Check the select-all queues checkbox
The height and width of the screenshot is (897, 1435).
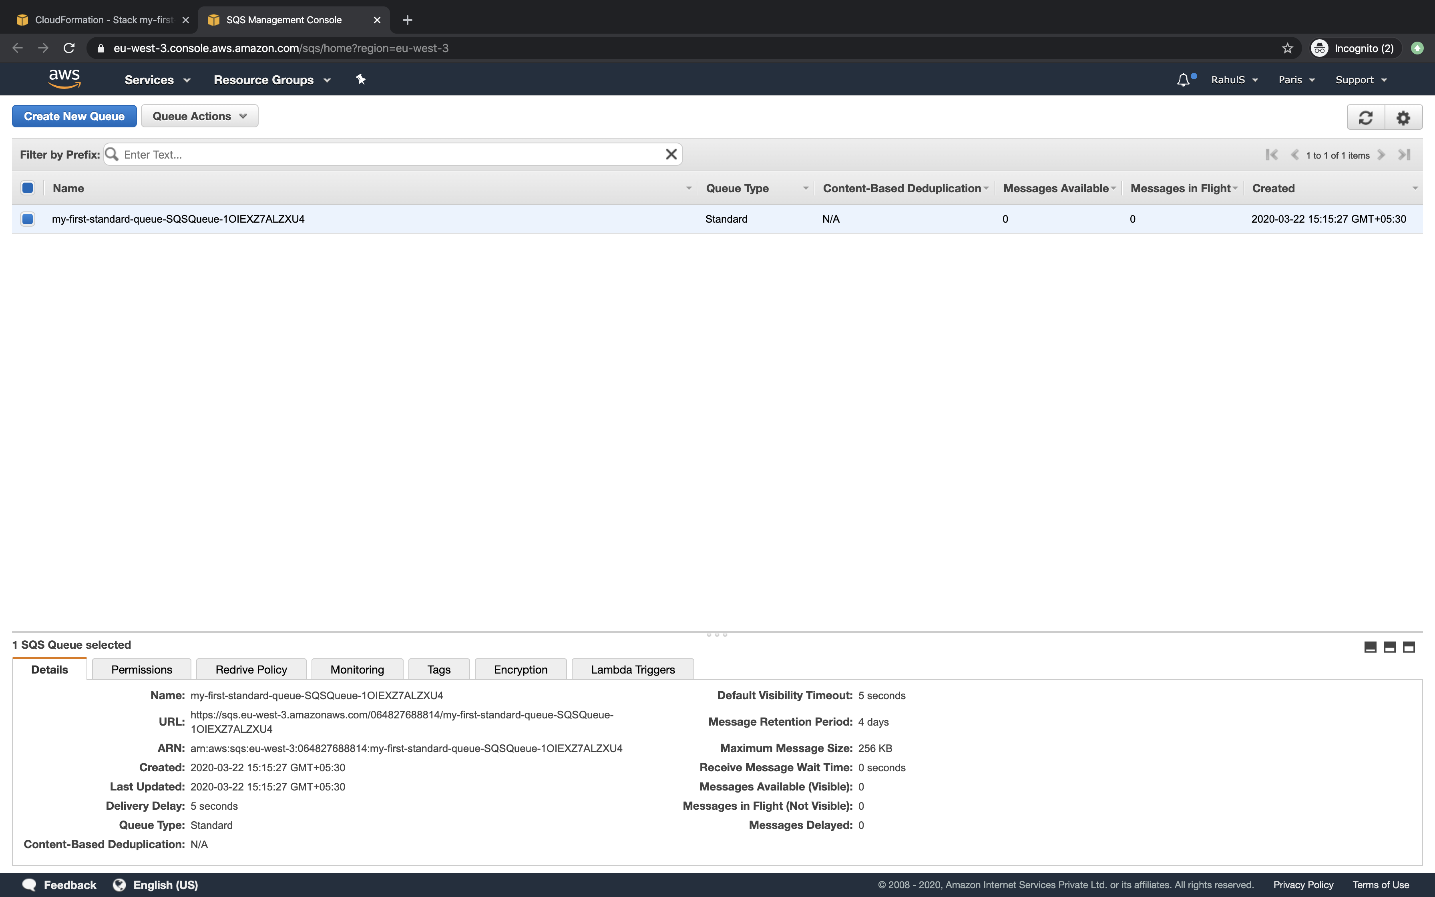point(27,187)
